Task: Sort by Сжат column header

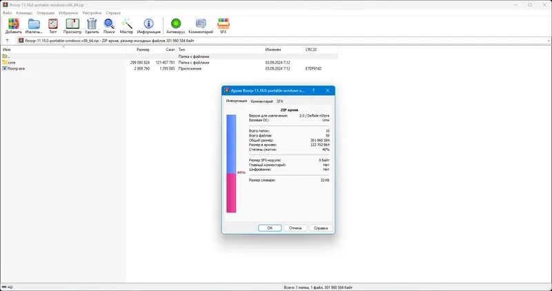Action: [x=164, y=50]
